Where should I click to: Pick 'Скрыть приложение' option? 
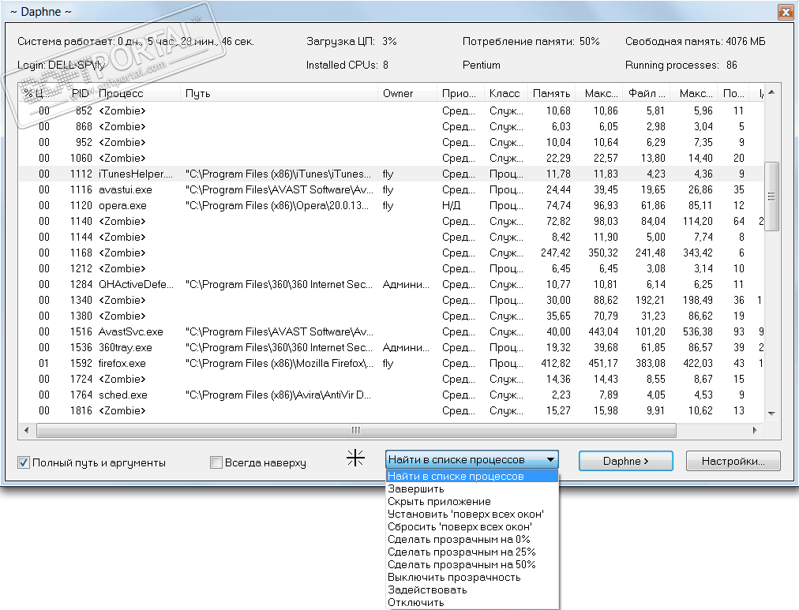472,502
